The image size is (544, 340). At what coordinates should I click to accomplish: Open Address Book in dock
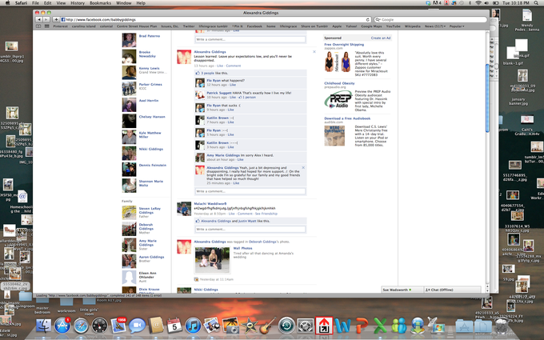click(x=156, y=326)
